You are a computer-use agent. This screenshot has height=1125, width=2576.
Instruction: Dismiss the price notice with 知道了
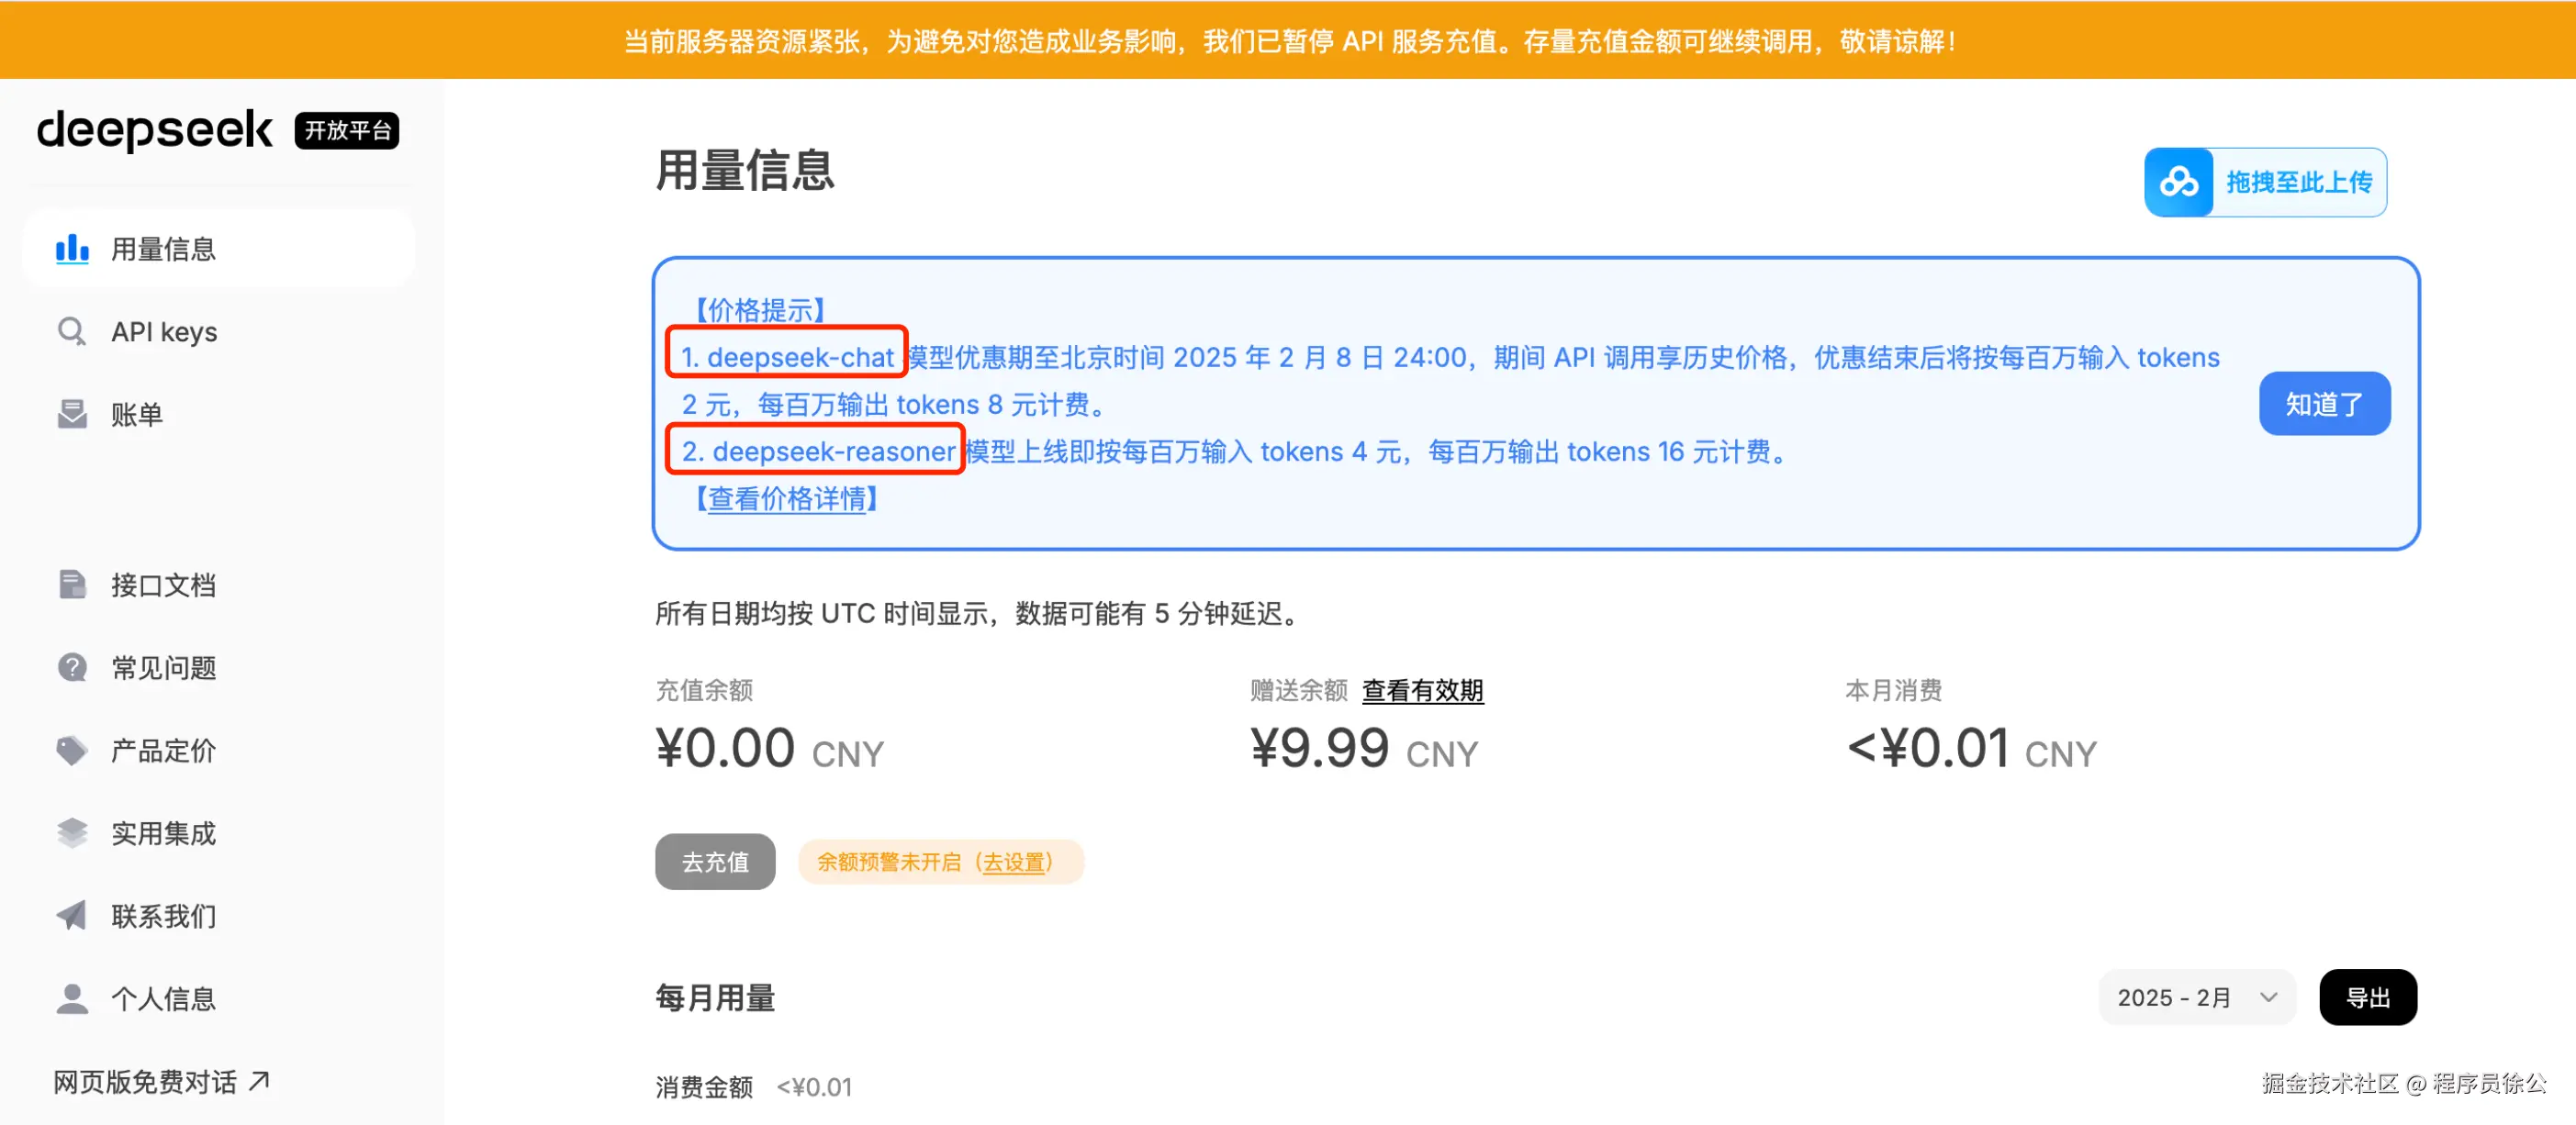pyautogui.click(x=2324, y=404)
